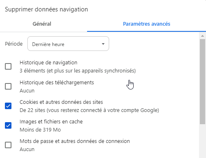Click the scrollbar track below the thumb
206x158 pixels.
[x=202, y=141]
